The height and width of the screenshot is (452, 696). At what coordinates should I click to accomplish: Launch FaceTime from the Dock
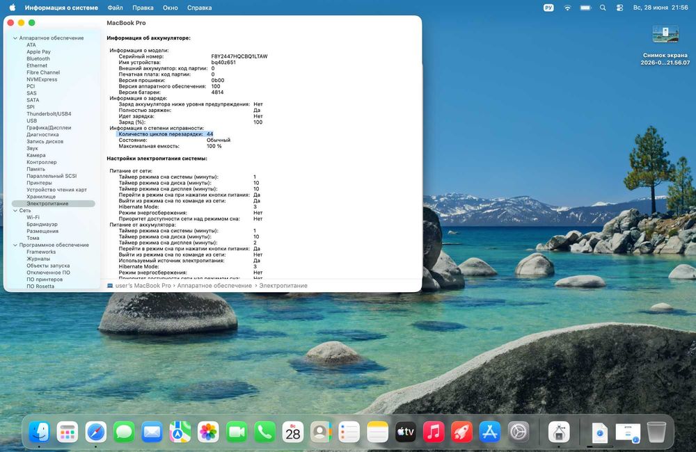click(x=237, y=432)
